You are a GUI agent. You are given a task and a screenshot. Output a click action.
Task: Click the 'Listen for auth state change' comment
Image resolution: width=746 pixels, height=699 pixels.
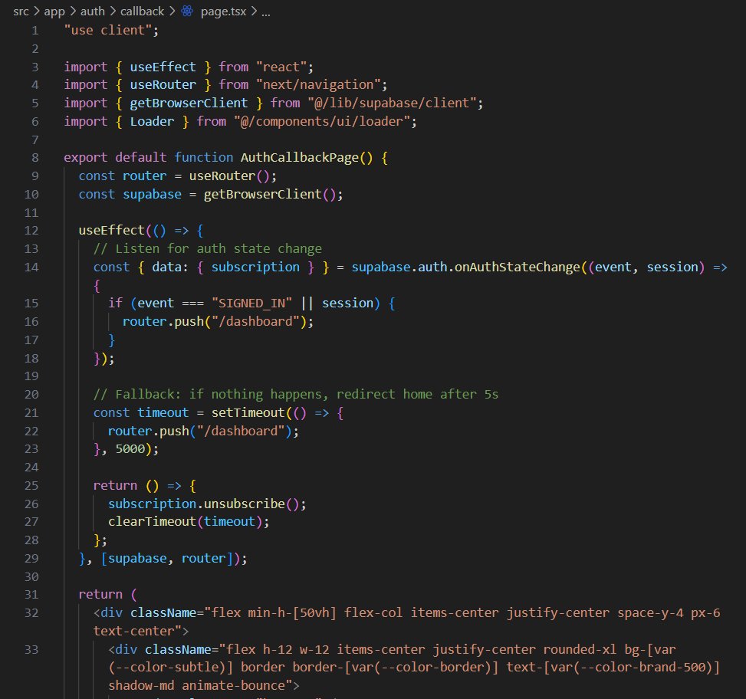[x=208, y=248]
